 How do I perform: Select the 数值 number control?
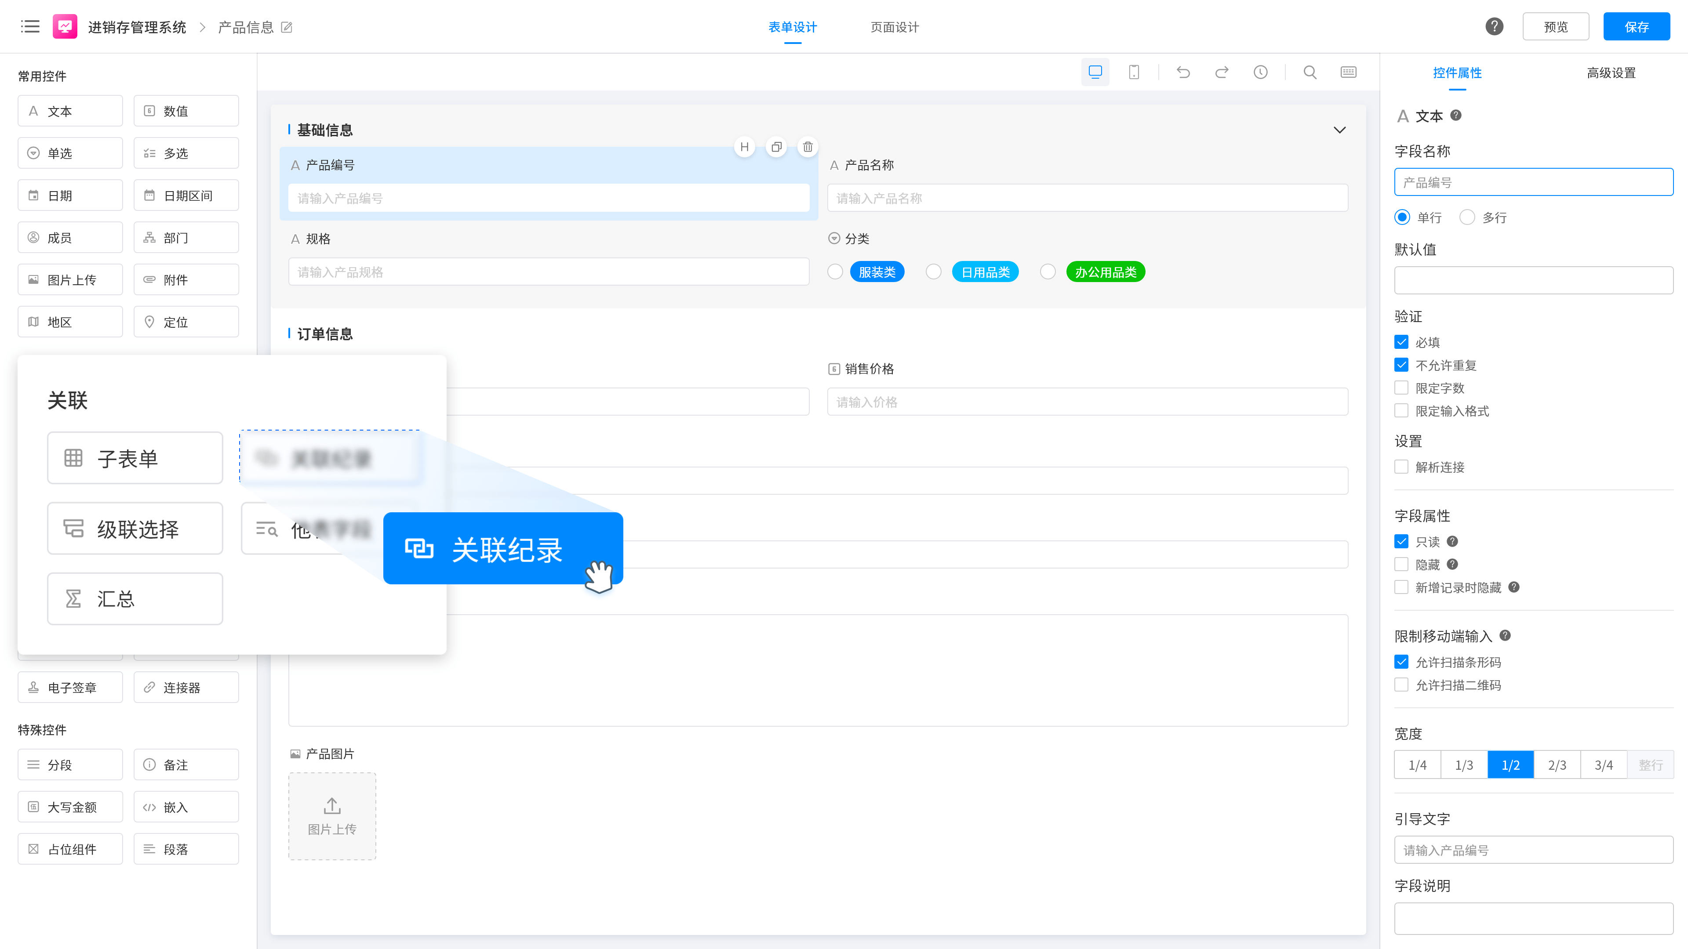[186, 111]
